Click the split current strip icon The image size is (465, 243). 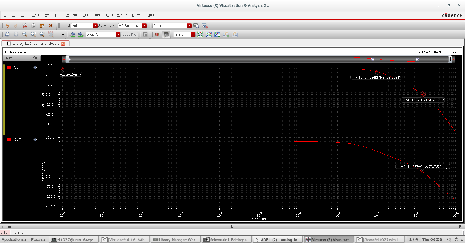click(x=217, y=34)
